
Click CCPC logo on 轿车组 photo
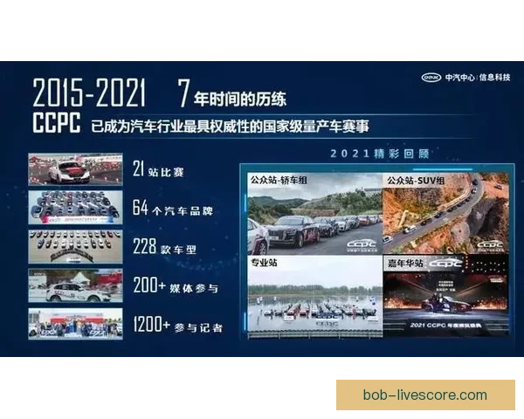[362, 246]
